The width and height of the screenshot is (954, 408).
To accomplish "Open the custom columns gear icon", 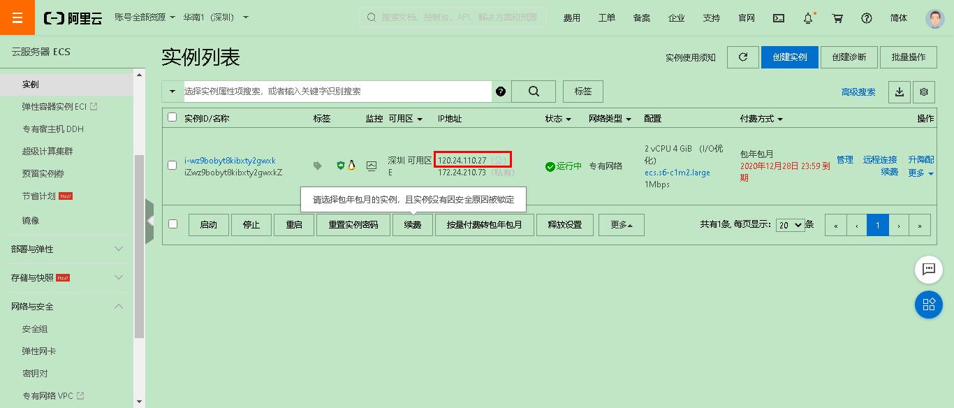I will pos(924,92).
